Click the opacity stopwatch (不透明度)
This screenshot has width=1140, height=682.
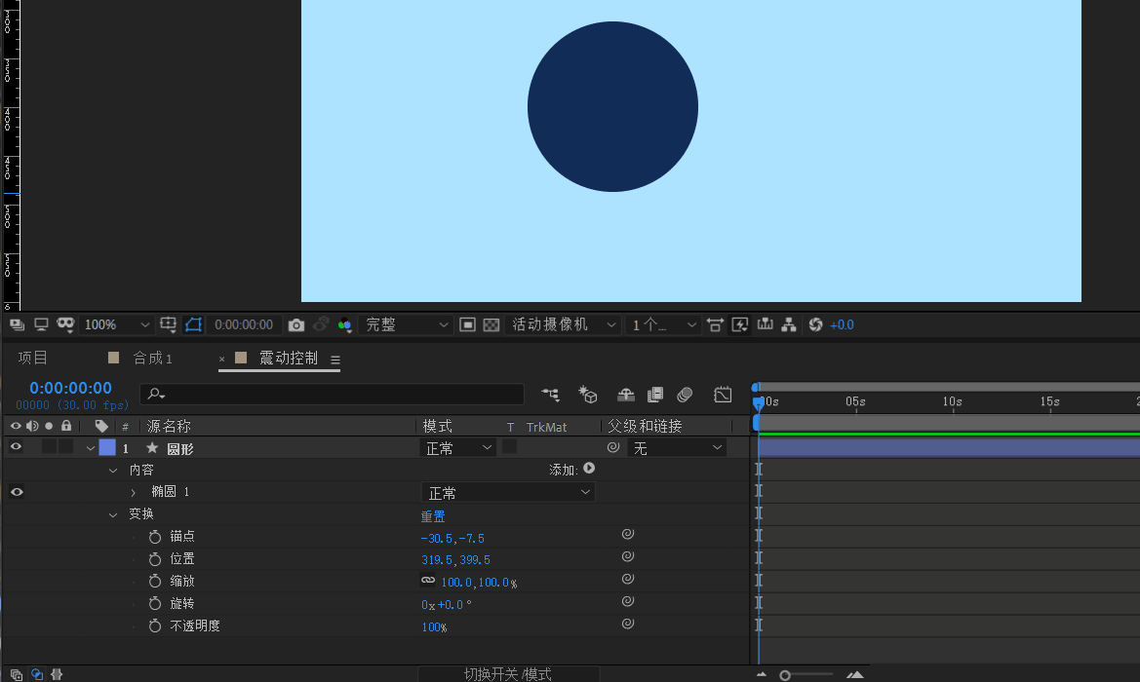(155, 625)
